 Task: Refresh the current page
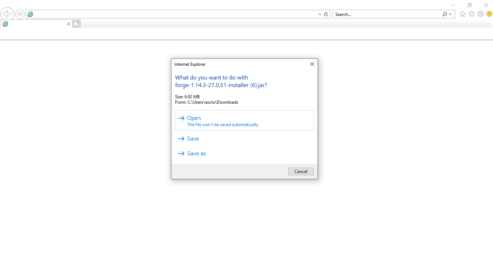[326, 14]
